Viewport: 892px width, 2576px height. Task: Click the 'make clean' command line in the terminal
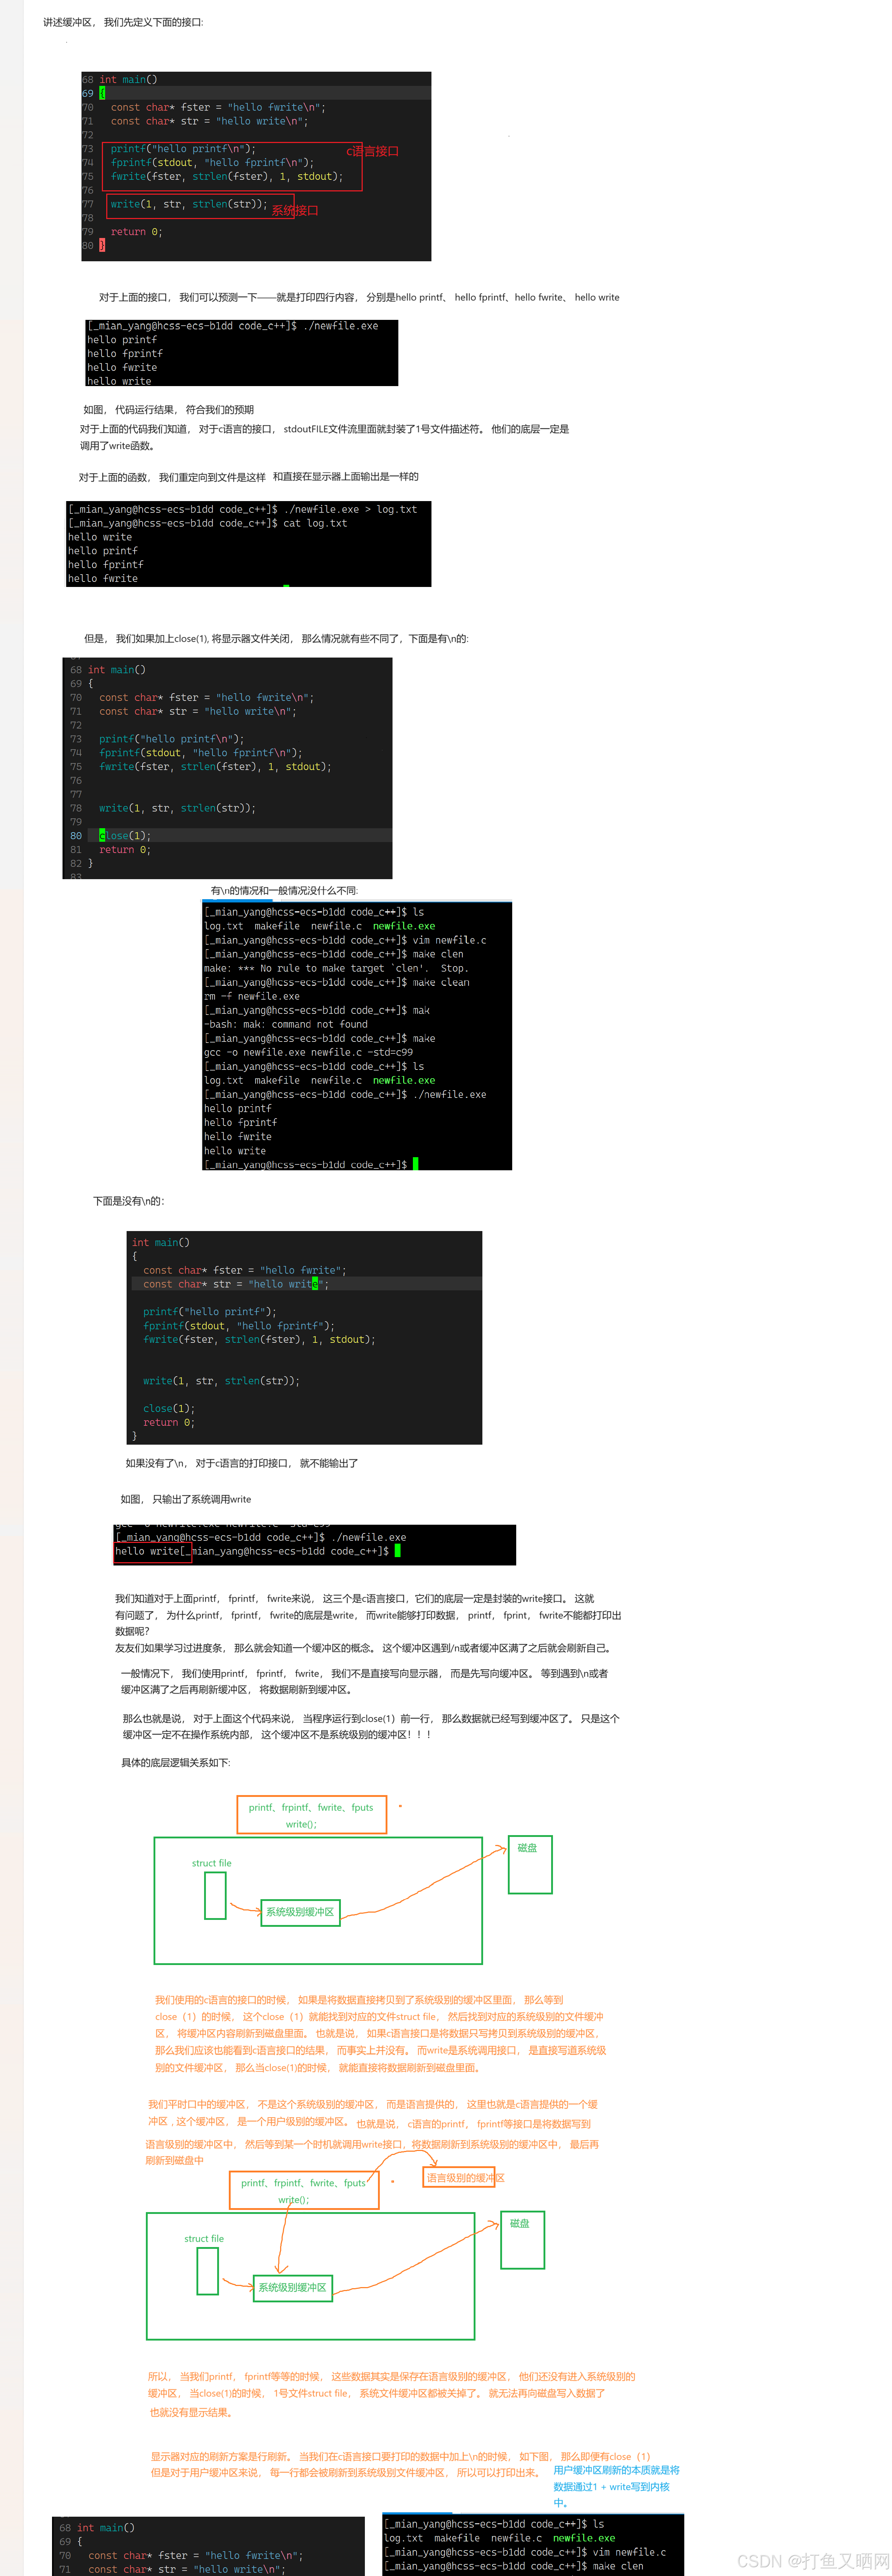(x=337, y=982)
